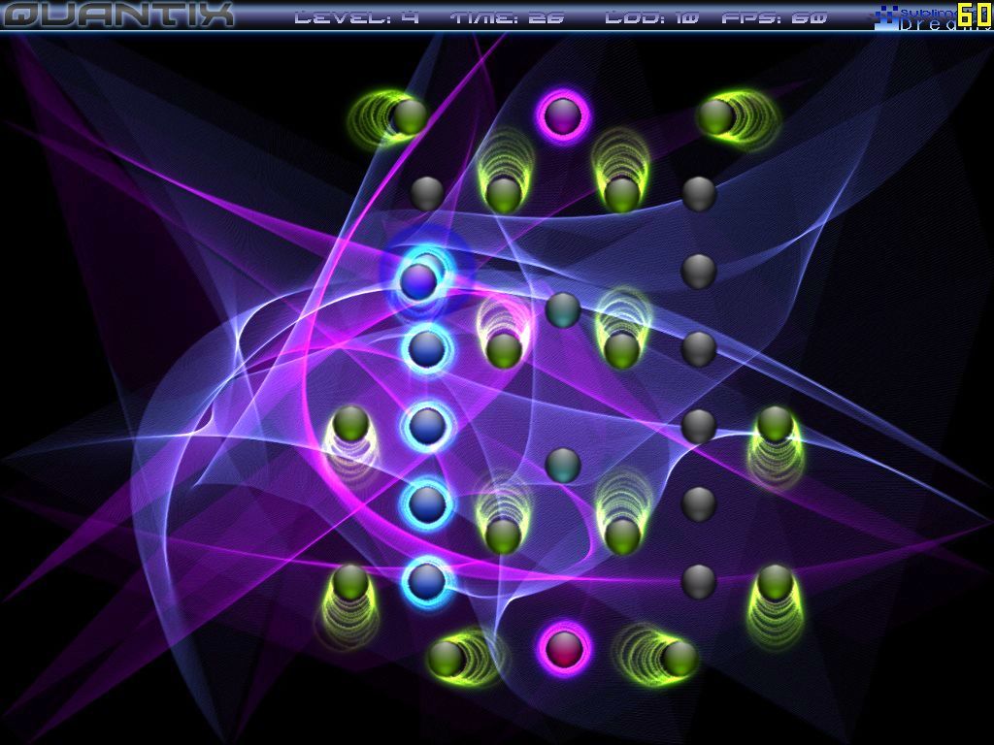The height and width of the screenshot is (745, 994).
Task: Select the glowing blue orb with the halo
Action: pyautogui.click(x=419, y=280)
